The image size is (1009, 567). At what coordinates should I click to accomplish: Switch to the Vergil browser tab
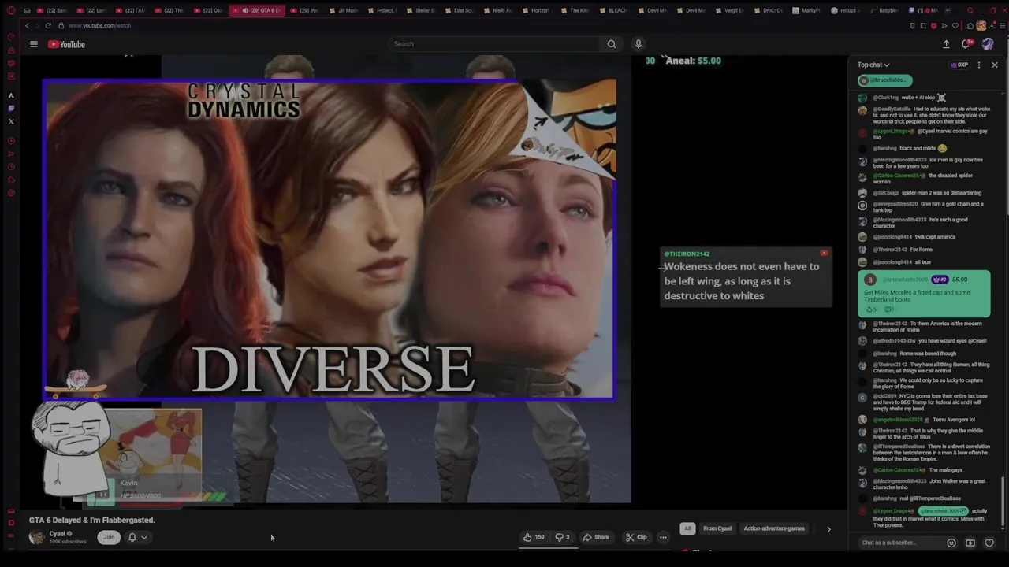730,10
